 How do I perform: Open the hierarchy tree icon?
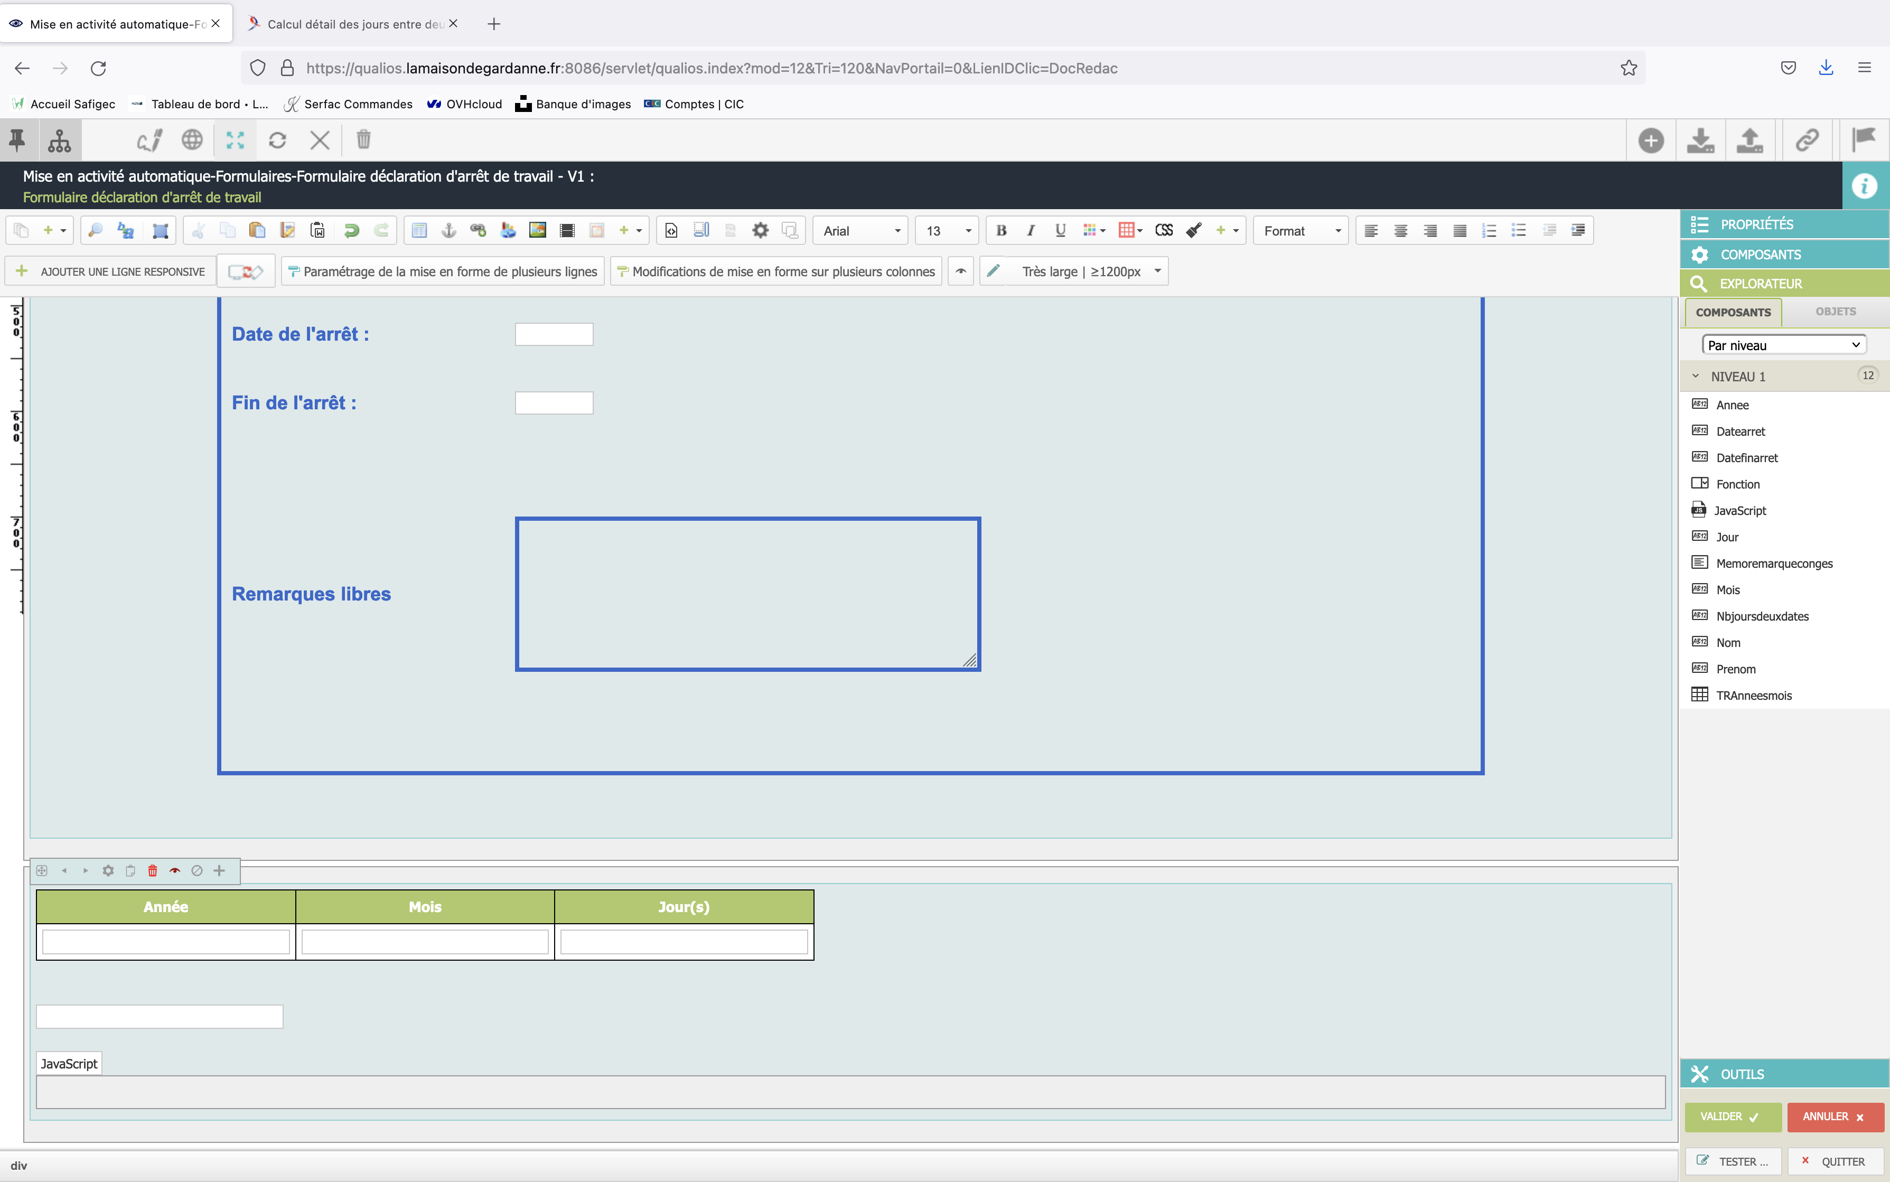pos(59,140)
